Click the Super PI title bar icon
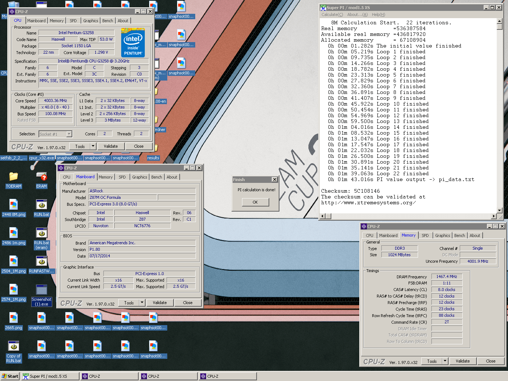The height and width of the screenshot is (381, 508). (x=323, y=7)
